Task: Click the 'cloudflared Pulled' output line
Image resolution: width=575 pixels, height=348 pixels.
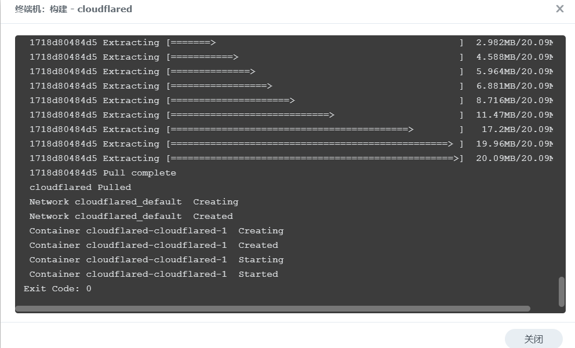Action: click(80, 187)
